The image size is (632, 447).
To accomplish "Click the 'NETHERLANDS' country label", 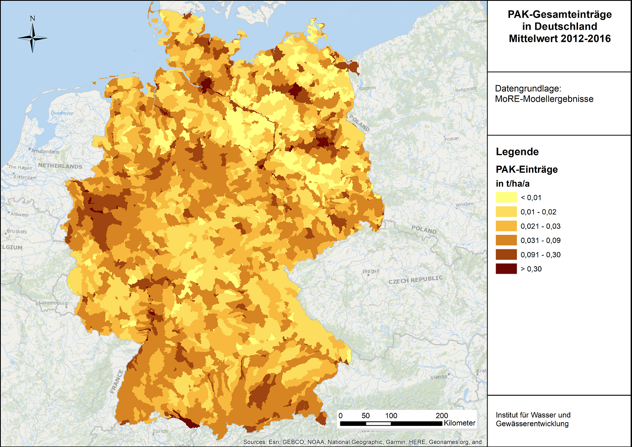I will (60, 166).
